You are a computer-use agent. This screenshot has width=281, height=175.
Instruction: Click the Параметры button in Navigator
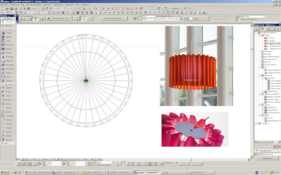267,158
